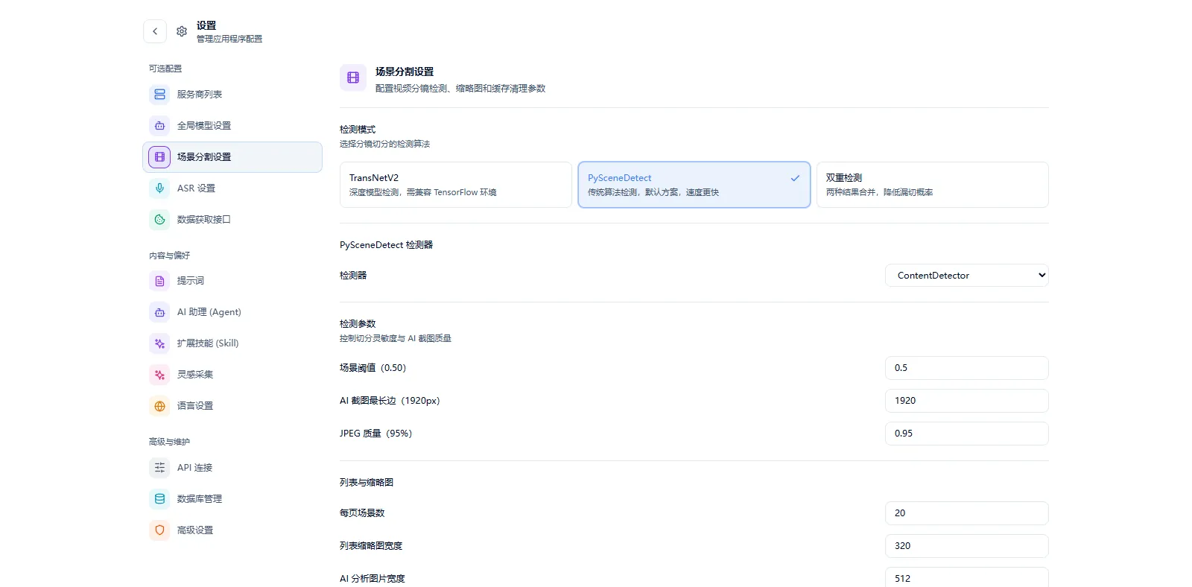This screenshot has width=1192, height=587.
Task: Click the API 连接 sliders icon
Action: click(159, 468)
